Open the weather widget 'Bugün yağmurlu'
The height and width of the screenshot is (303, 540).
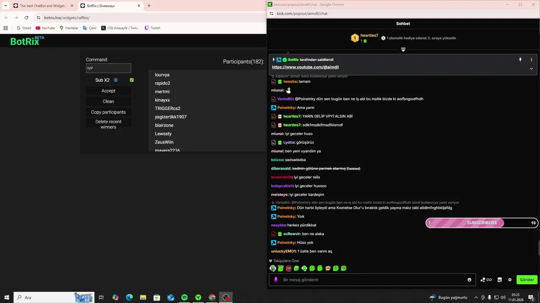[448, 298]
